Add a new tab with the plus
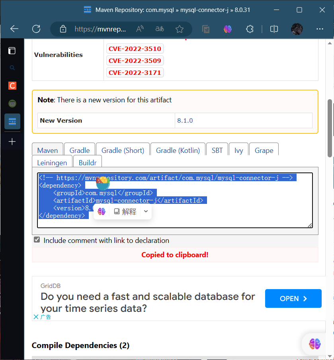This screenshot has width=334, height=360. tap(12, 141)
